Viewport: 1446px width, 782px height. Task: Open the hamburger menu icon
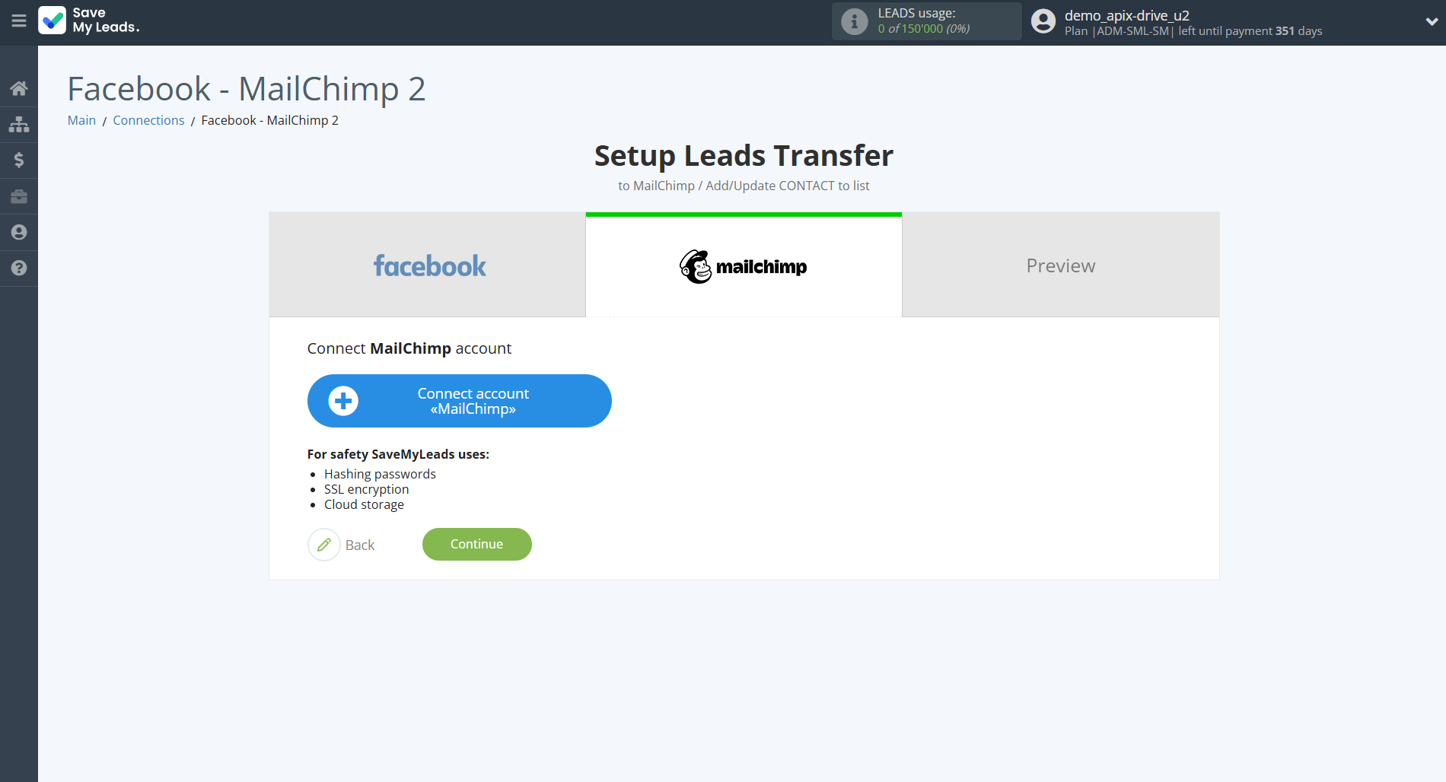[x=19, y=21]
